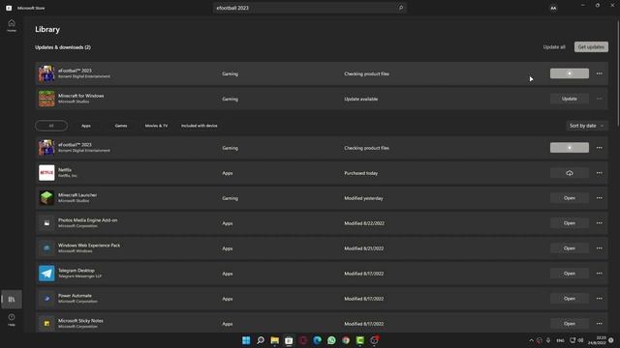Click ENG language indicator in system tray
The image size is (620, 348).
(560, 340)
